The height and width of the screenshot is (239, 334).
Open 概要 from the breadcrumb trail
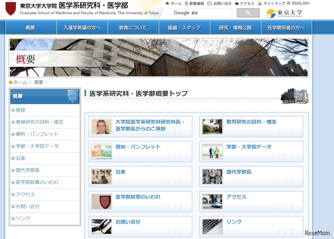39,82
